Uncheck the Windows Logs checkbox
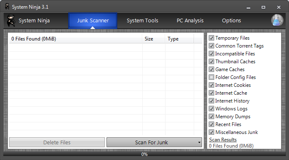The width and height of the screenshot is (289, 160). pos(211,109)
